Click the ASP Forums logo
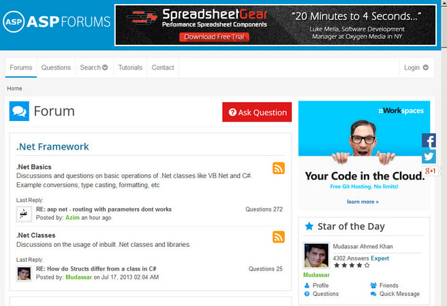Image resolution: width=447 pixels, height=306 pixels. click(x=57, y=22)
